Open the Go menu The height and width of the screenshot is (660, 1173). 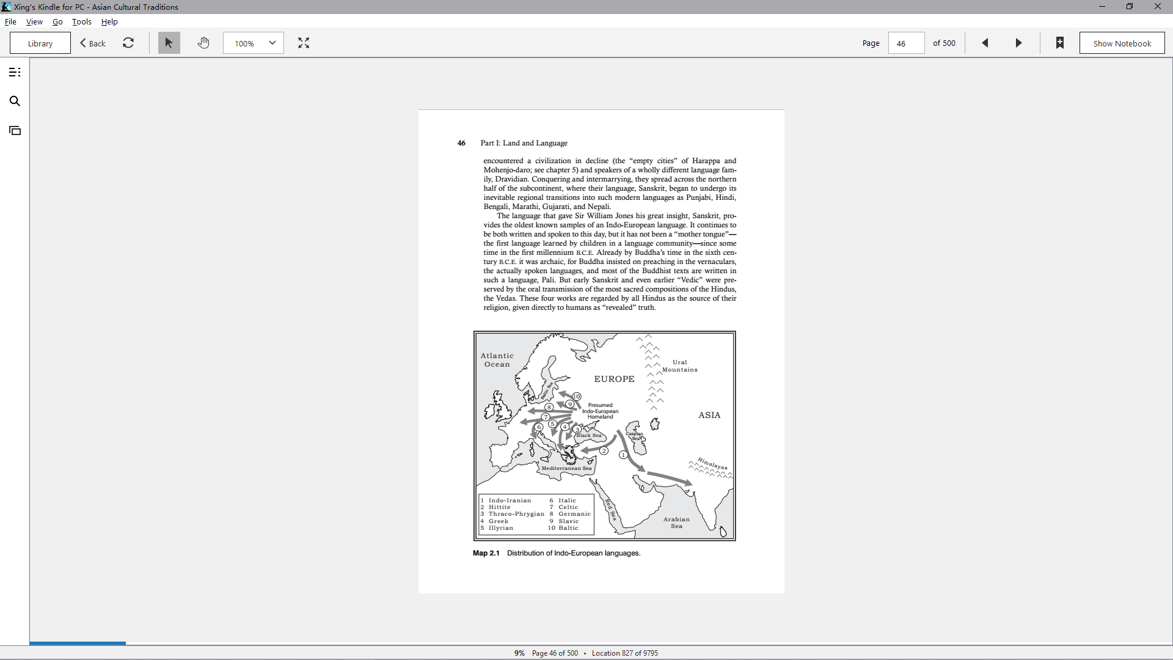pyautogui.click(x=57, y=21)
